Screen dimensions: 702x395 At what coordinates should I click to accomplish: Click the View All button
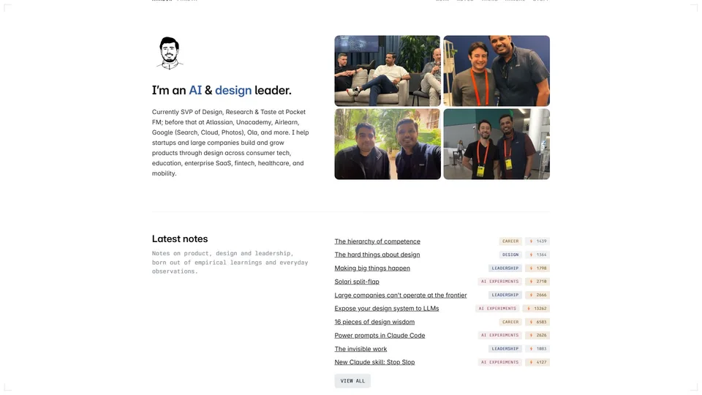pyautogui.click(x=352, y=380)
